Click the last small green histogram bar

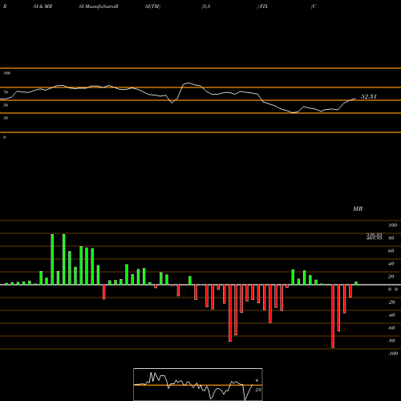coord(356,283)
